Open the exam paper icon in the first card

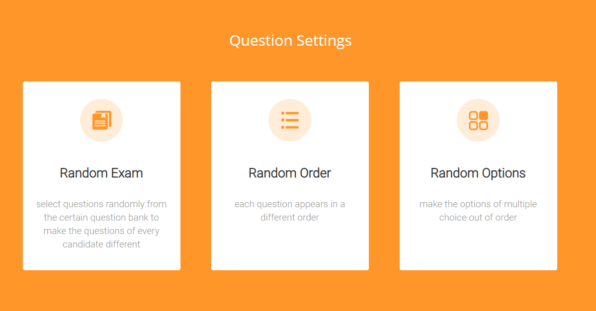101,120
